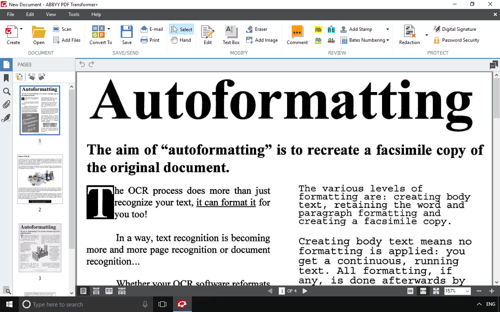Open the Attachments panel paperclip icon

tap(6, 105)
